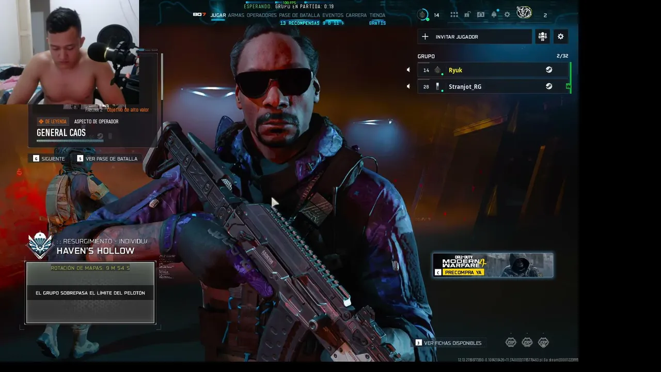Click the Steam icon on Stranjot_RG's row

[549, 86]
